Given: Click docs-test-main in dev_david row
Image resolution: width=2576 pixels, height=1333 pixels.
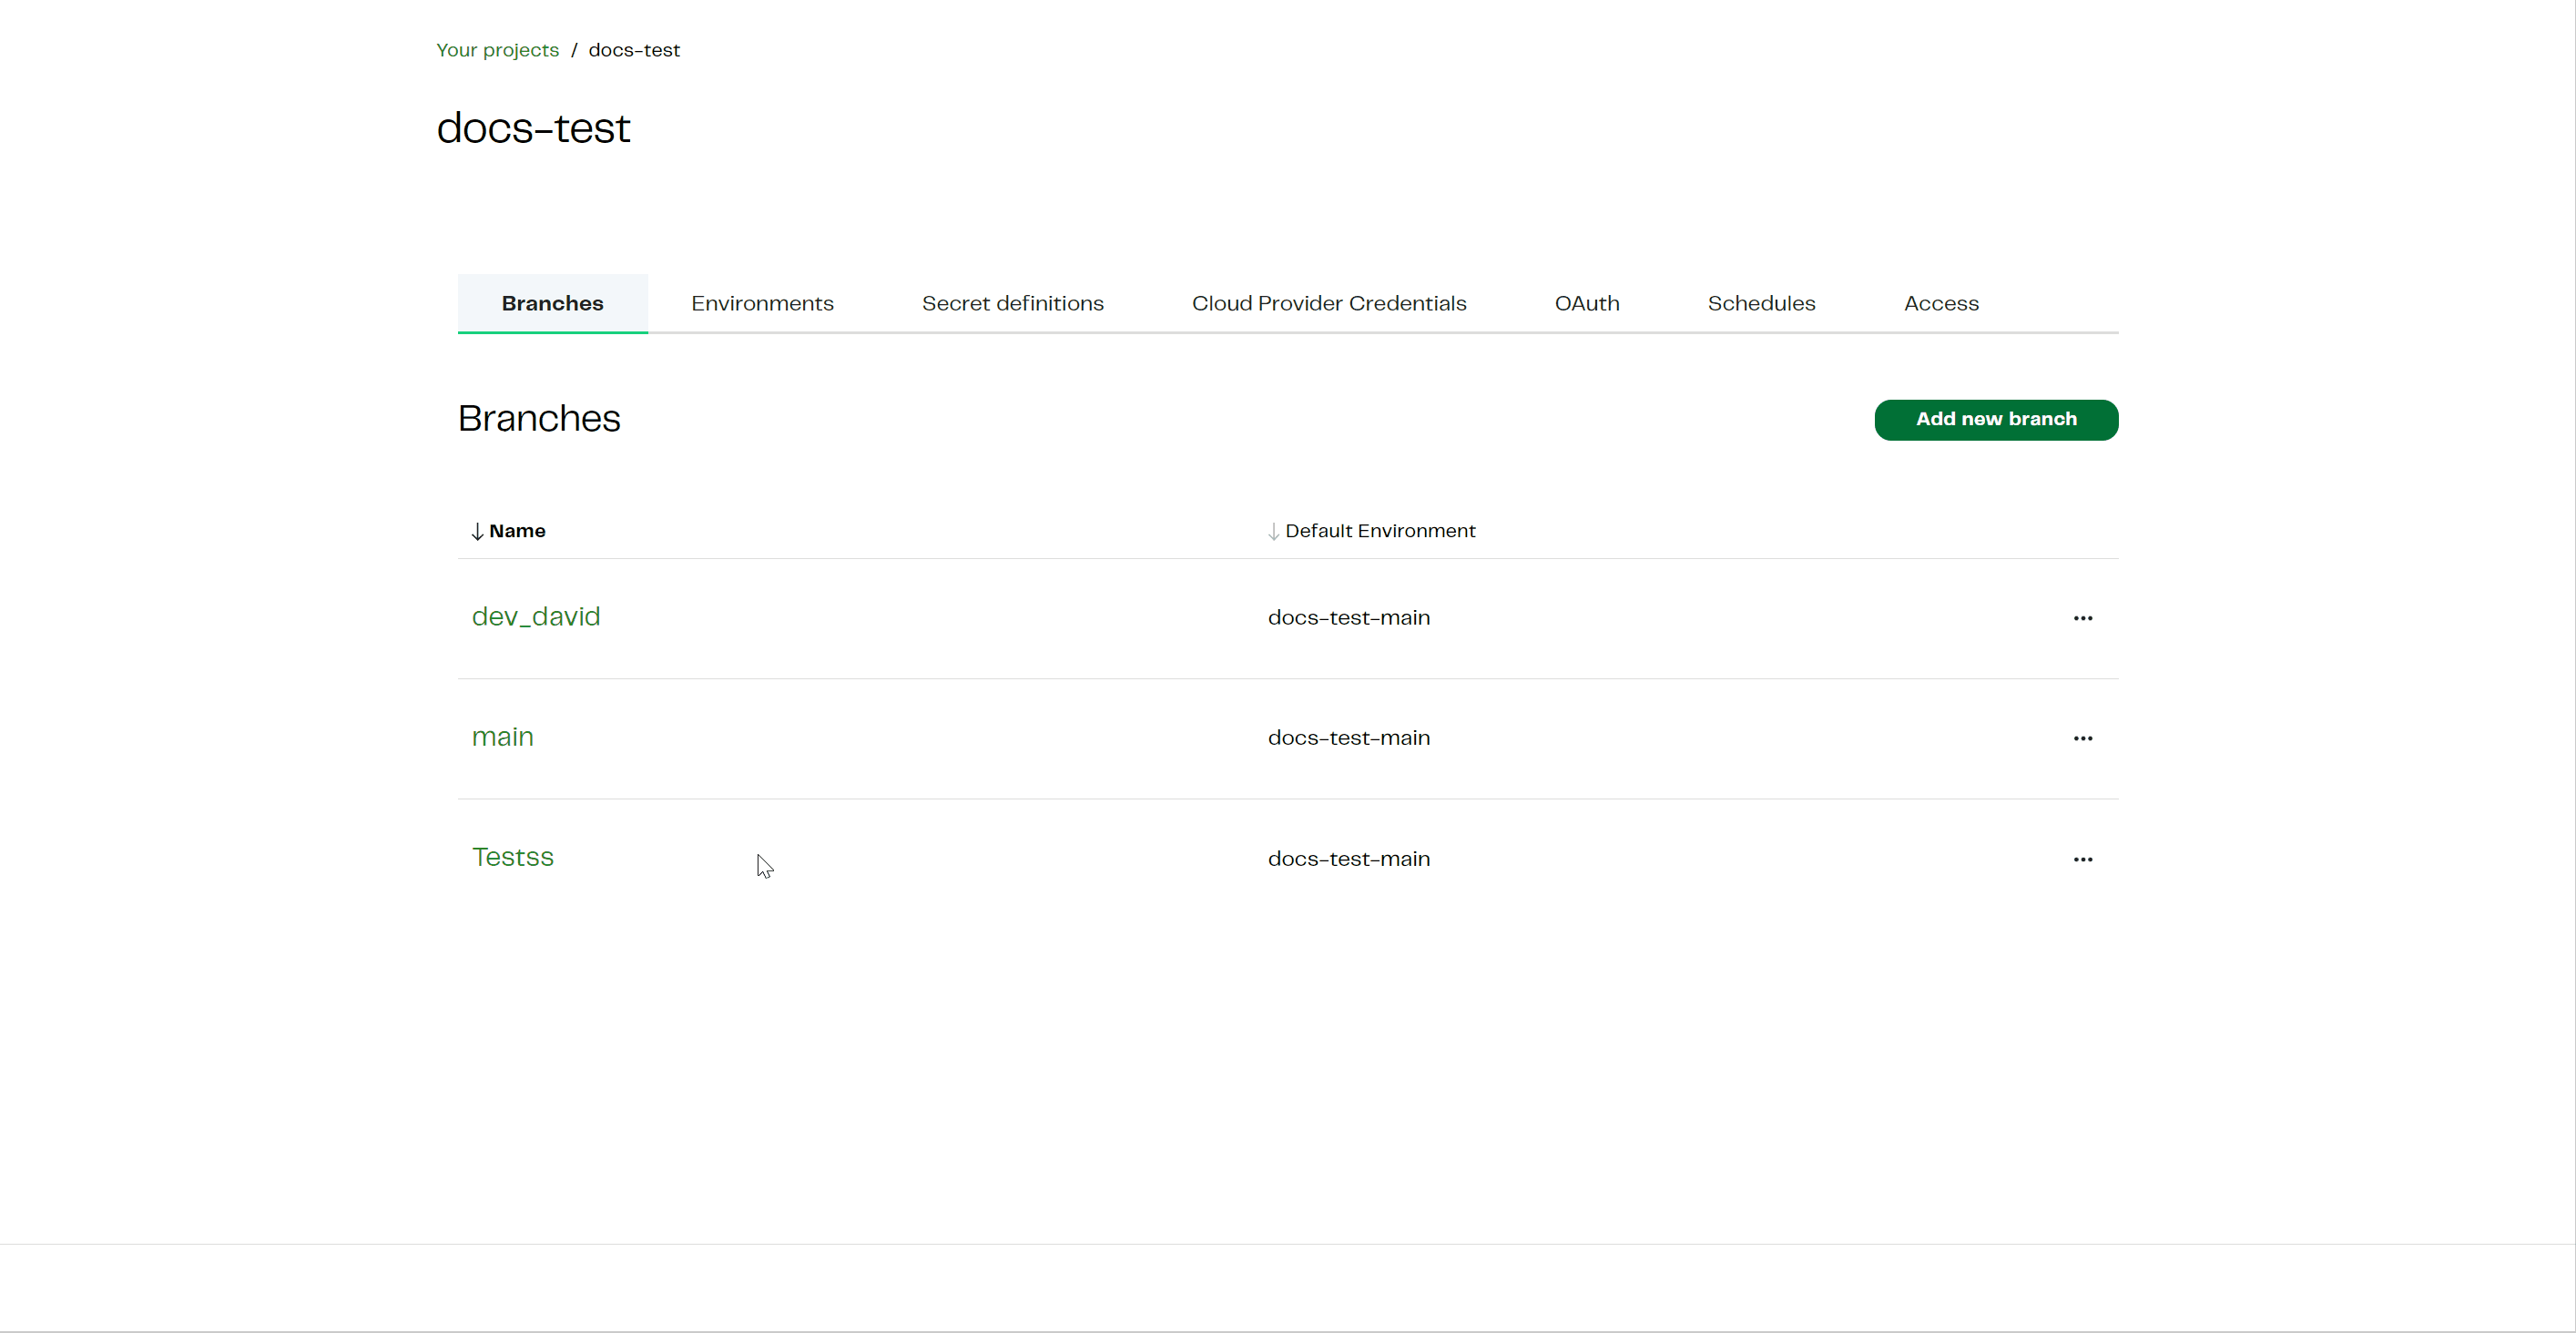Looking at the screenshot, I should click(1349, 618).
